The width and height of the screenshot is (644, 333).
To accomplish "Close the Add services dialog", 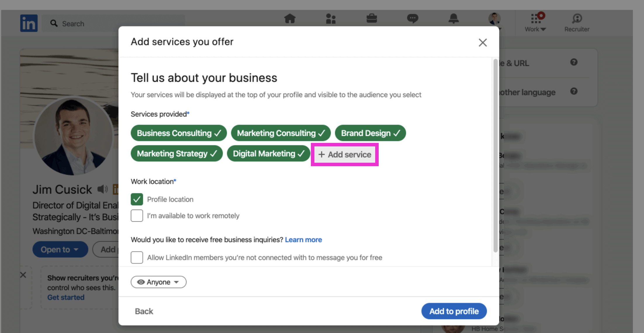I will [x=483, y=43].
